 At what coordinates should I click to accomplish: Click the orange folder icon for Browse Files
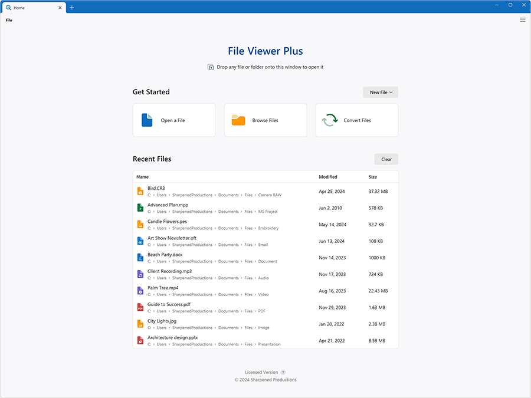pos(238,120)
